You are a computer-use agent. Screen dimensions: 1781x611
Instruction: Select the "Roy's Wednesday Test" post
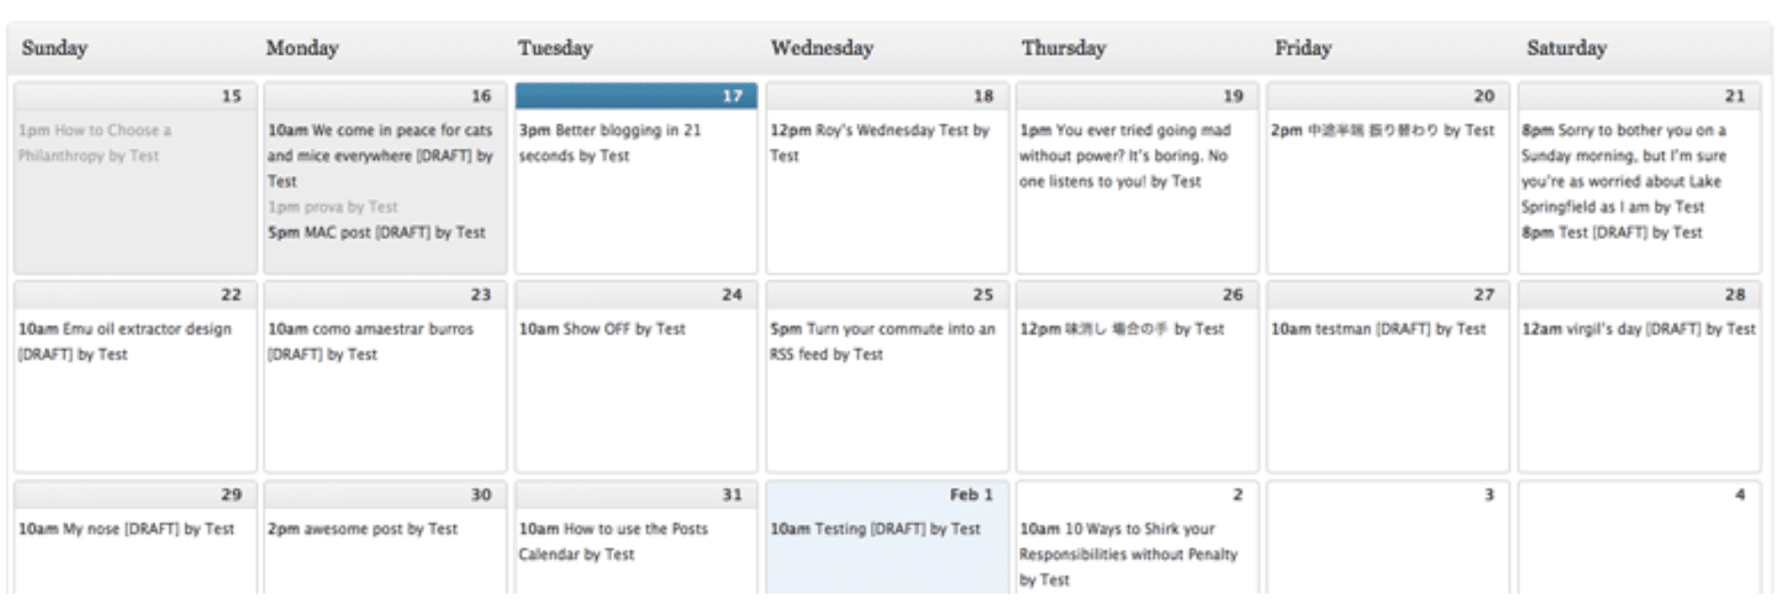(880, 143)
